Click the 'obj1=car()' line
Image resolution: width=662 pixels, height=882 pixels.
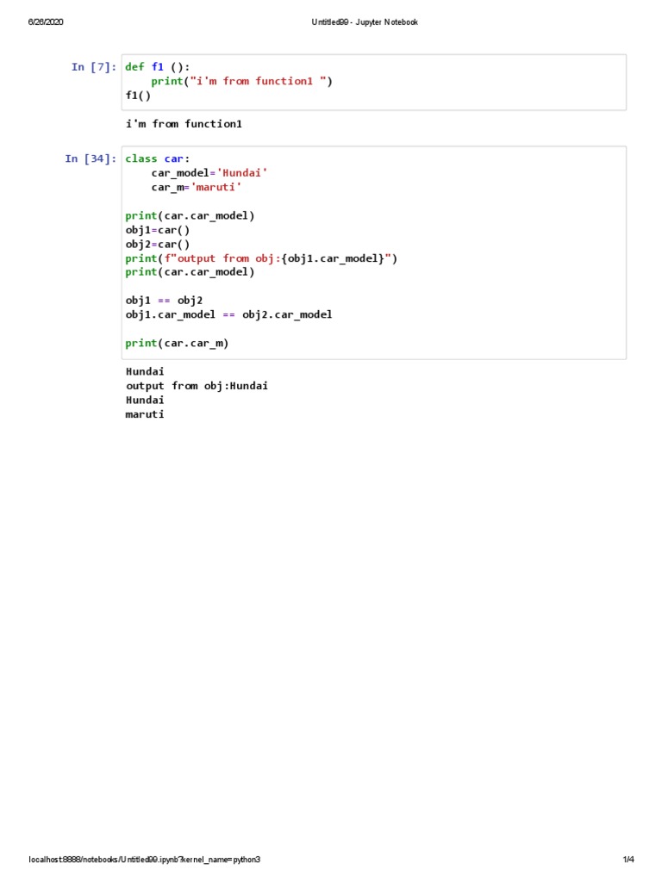158,229
